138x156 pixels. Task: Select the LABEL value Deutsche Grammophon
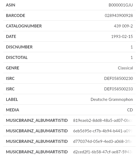pos(112,100)
